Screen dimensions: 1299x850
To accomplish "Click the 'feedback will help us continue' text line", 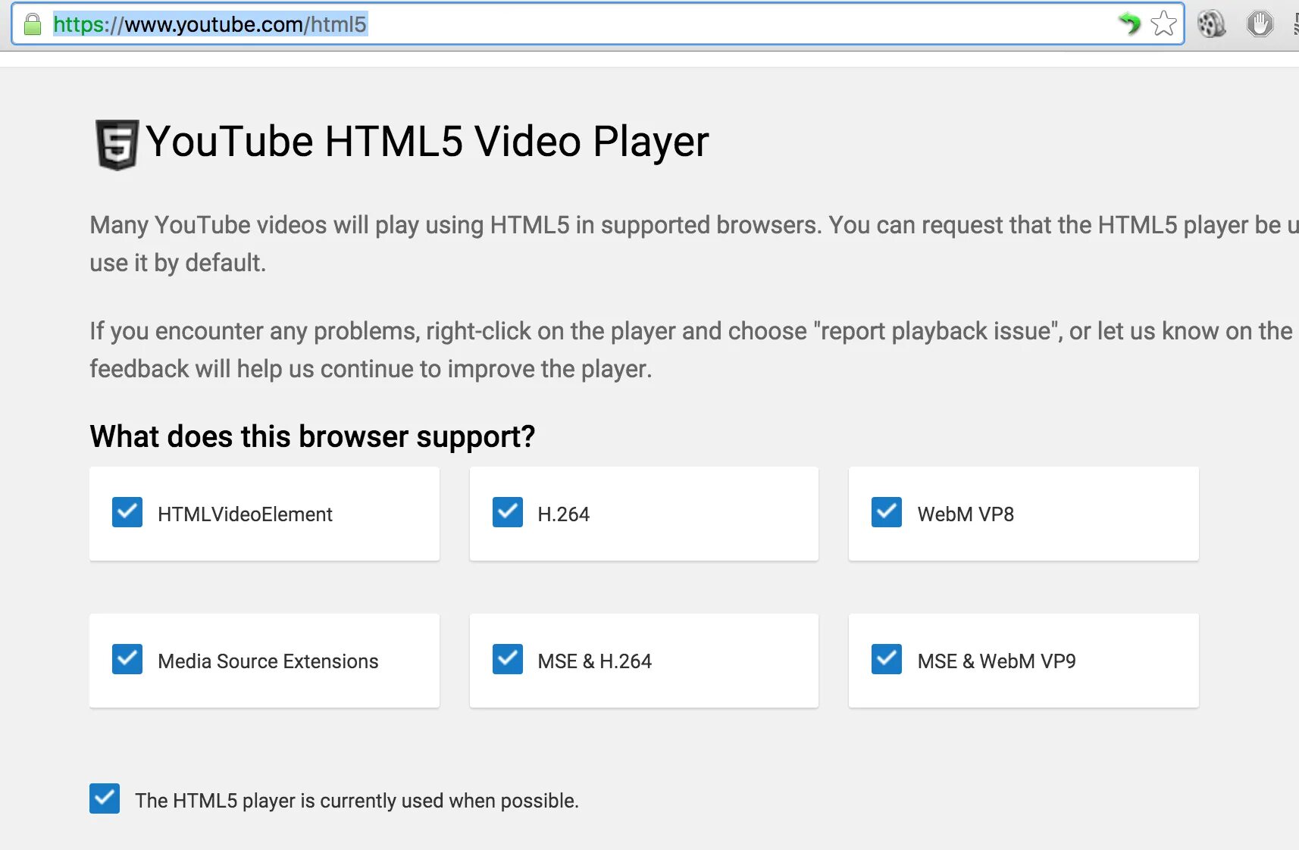I will (x=371, y=369).
